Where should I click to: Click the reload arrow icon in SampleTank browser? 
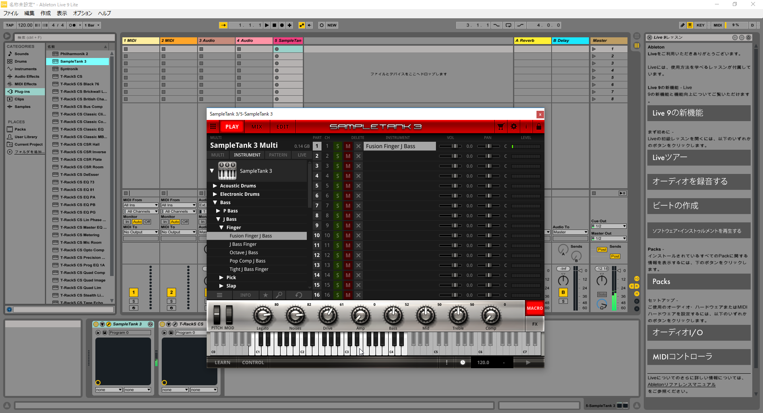(x=298, y=295)
